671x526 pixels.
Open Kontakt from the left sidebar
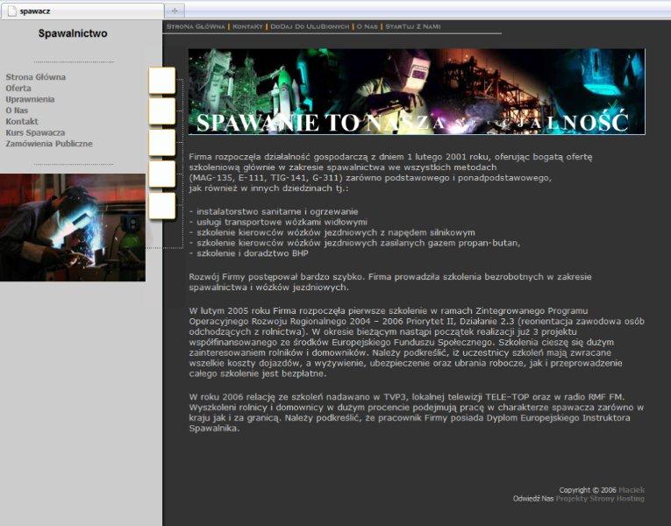tap(22, 122)
